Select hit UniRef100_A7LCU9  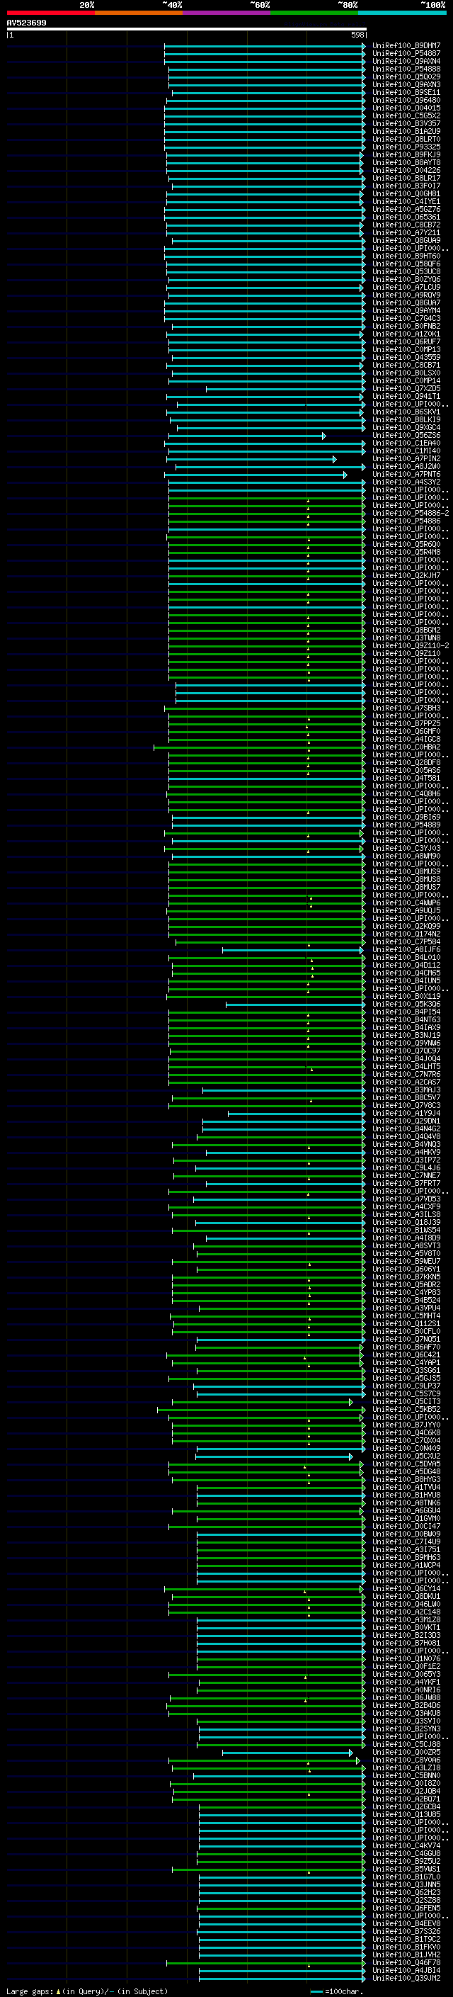(x=406, y=287)
